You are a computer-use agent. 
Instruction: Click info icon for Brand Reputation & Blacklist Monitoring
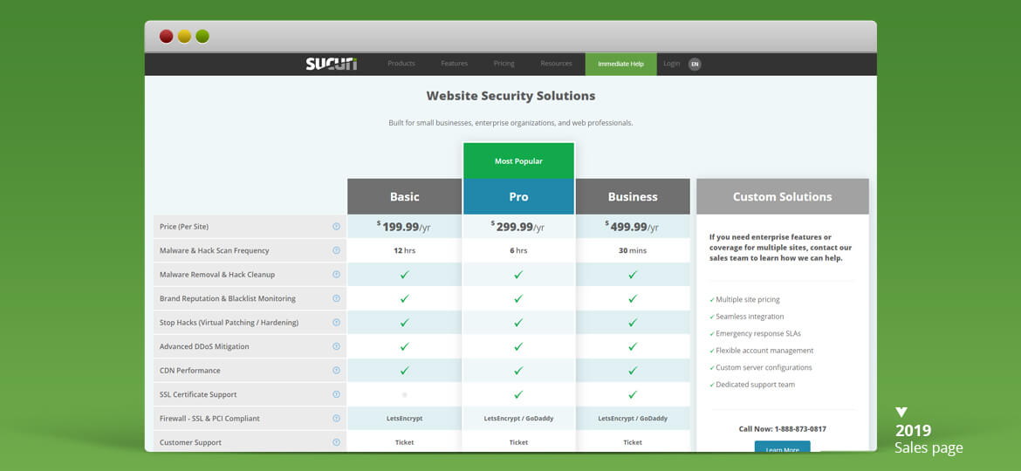tap(336, 298)
